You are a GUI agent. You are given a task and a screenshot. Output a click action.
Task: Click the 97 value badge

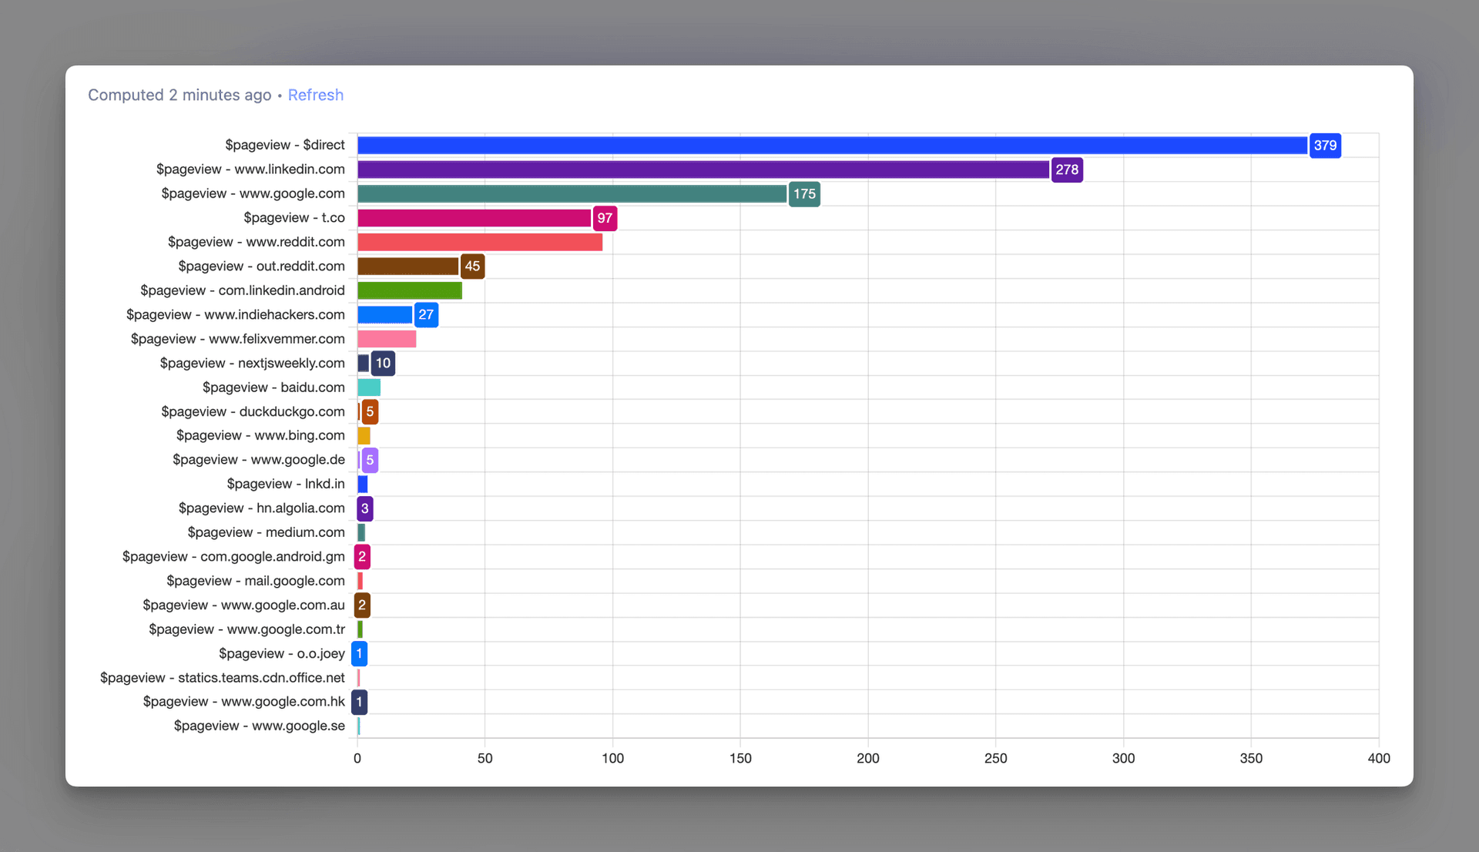[x=605, y=218]
